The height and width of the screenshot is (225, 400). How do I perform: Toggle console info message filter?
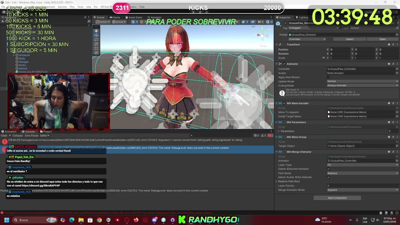pyautogui.click(x=256, y=136)
